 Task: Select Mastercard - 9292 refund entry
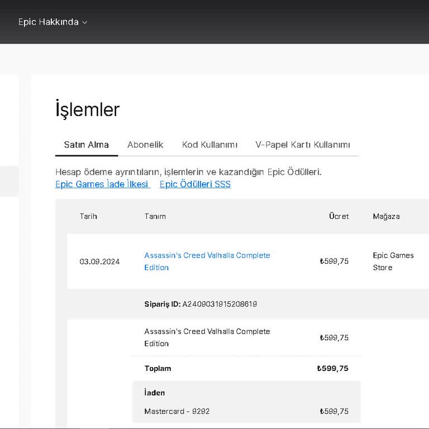pyautogui.click(x=177, y=411)
